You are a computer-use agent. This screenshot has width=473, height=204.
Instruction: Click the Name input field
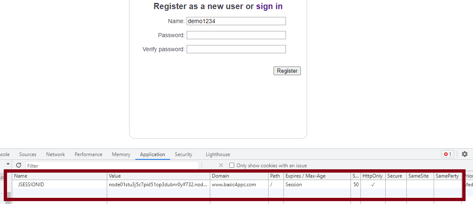click(236, 21)
